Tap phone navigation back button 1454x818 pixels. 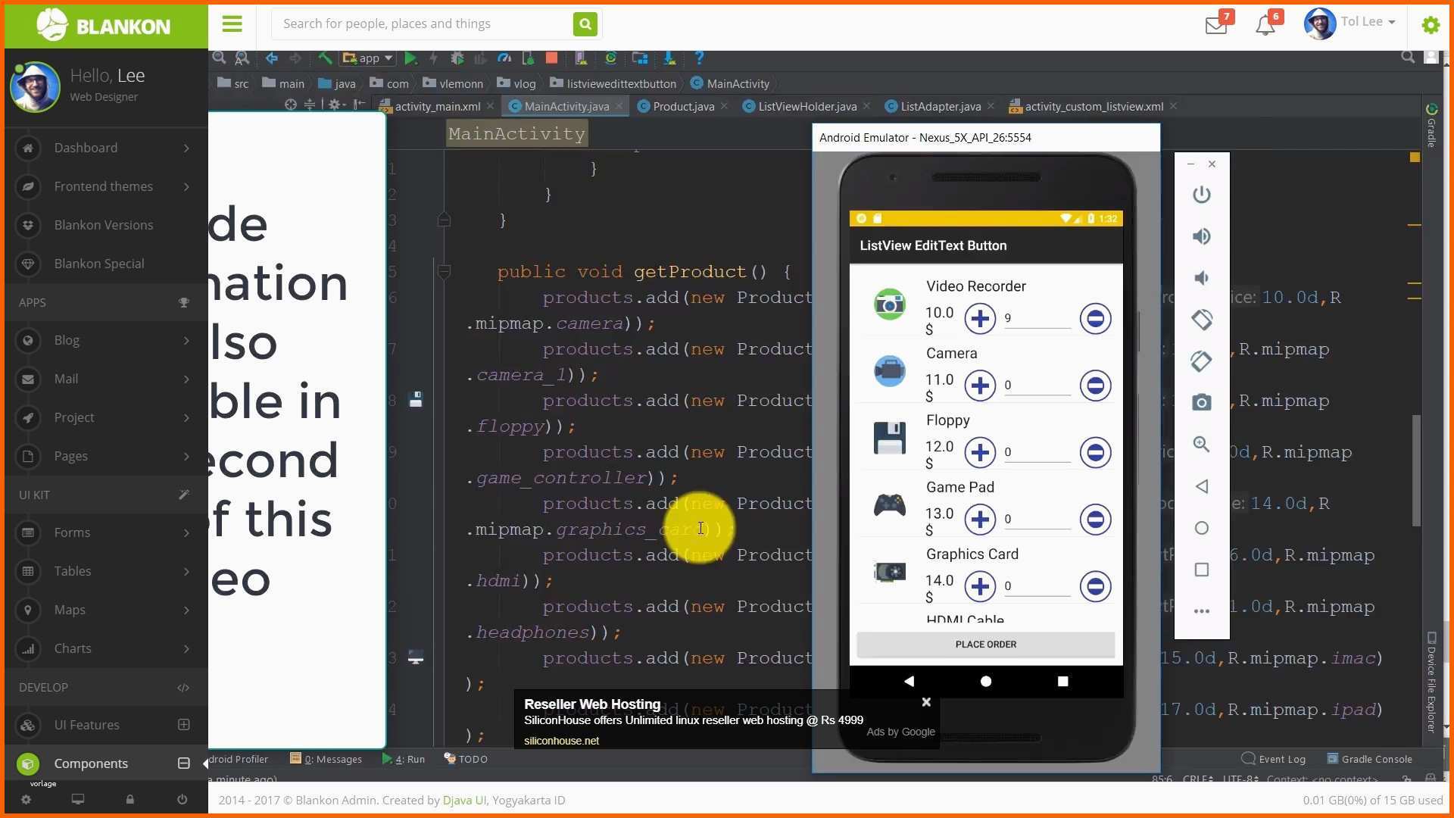(x=909, y=682)
